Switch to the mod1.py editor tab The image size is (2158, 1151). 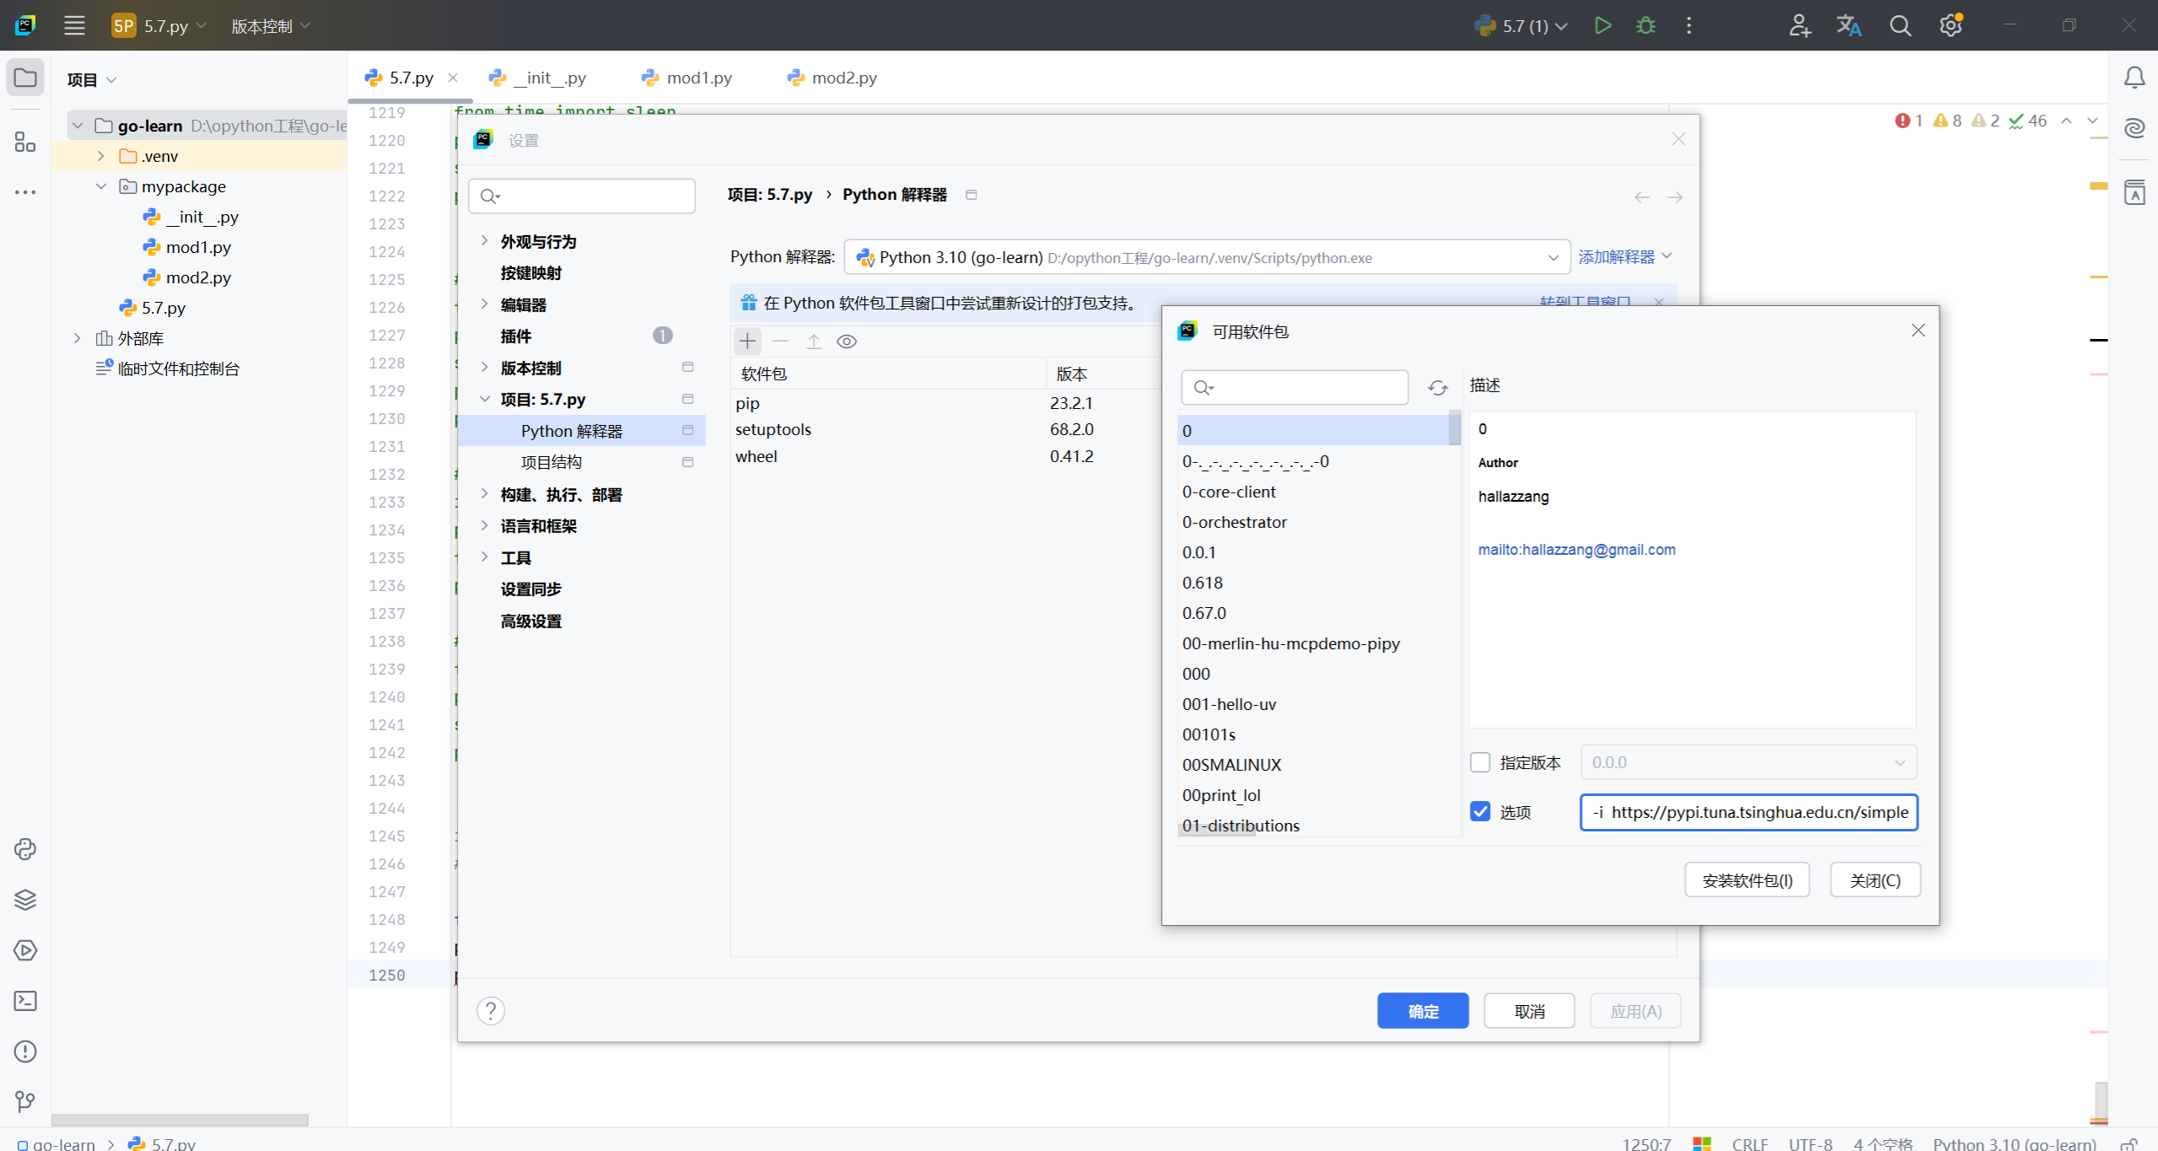pyautogui.click(x=687, y=78)
